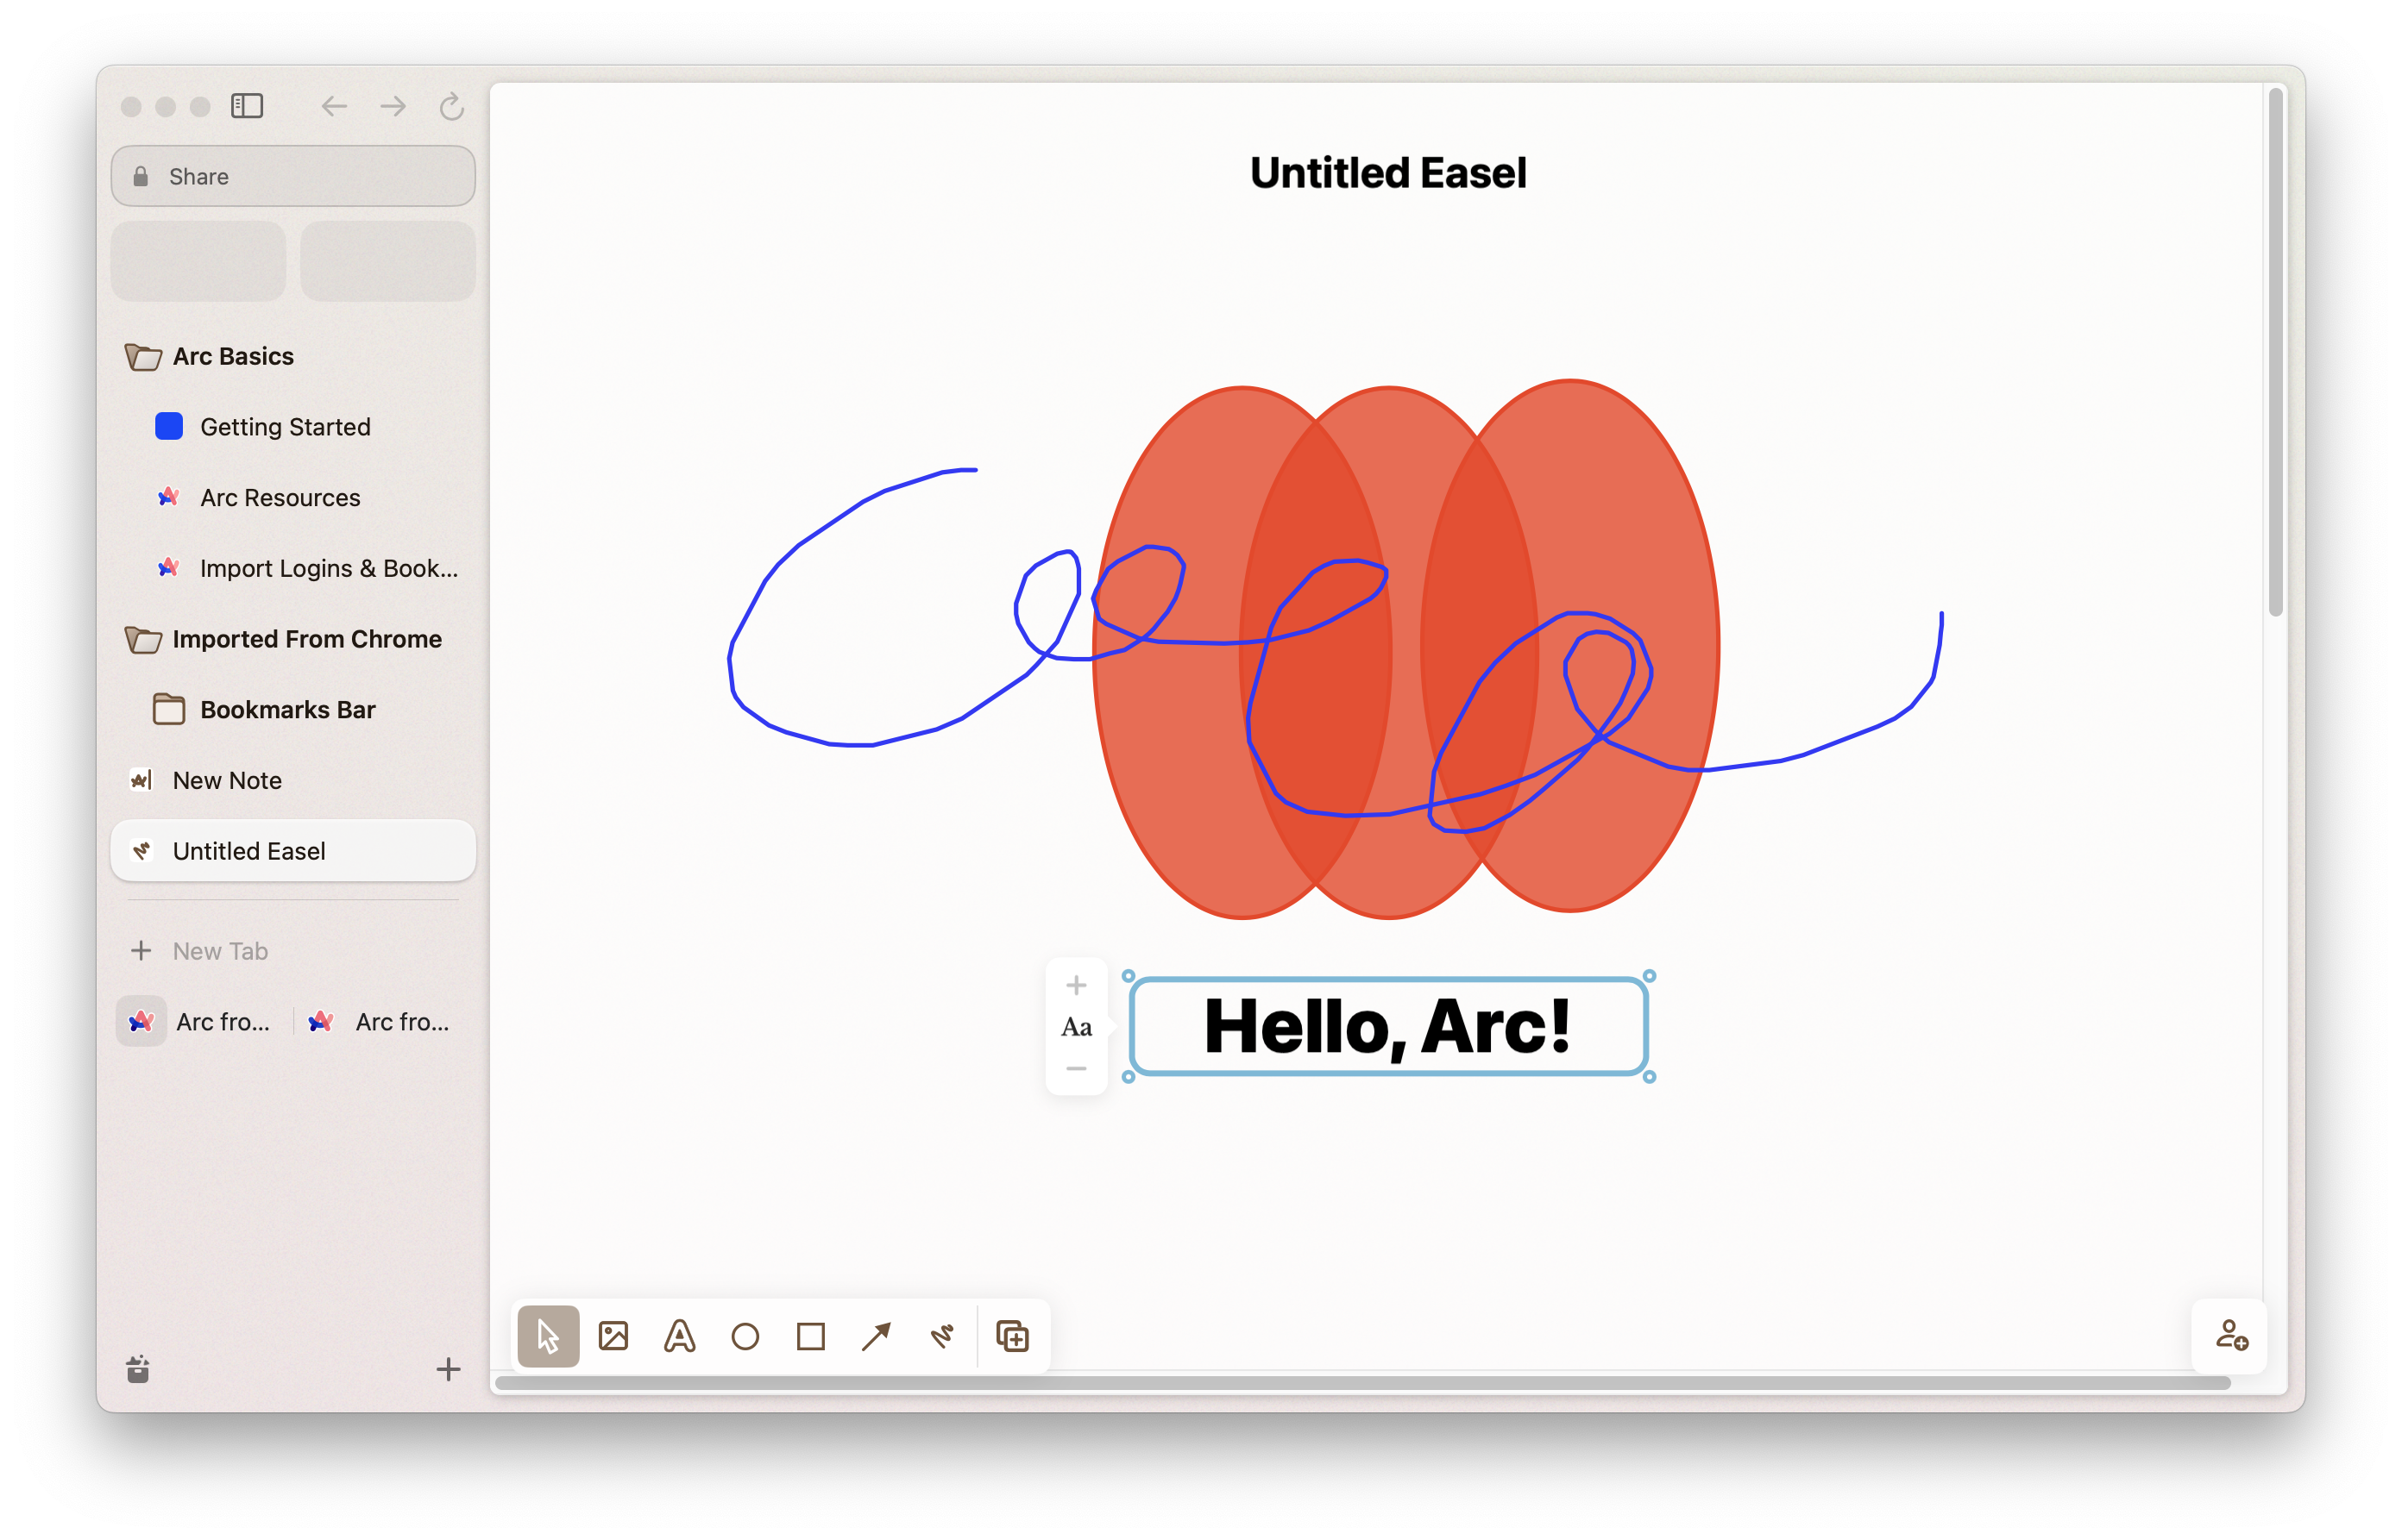This screenshot has height=1540, width=2402.
Task: Expand the Bookmarks Bar folder
Action: 287,710
